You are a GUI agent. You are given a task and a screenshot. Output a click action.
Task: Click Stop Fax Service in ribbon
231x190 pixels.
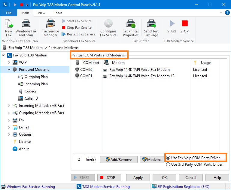[77, 28]
